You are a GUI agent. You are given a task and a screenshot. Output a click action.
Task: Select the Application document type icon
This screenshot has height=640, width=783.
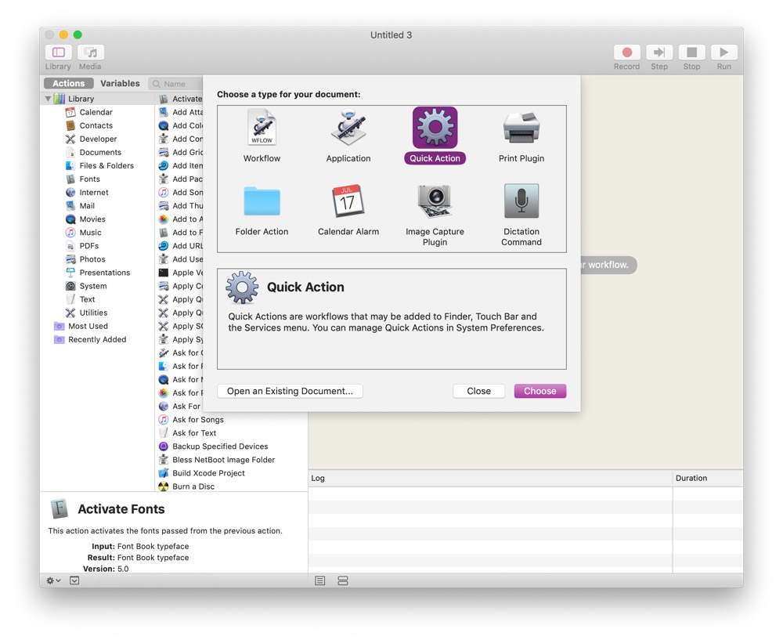(348, 128)
